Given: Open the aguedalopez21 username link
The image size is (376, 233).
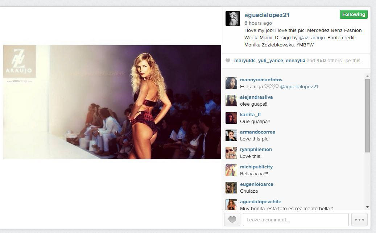Looking at the screenshot, I should pos(267,15).
